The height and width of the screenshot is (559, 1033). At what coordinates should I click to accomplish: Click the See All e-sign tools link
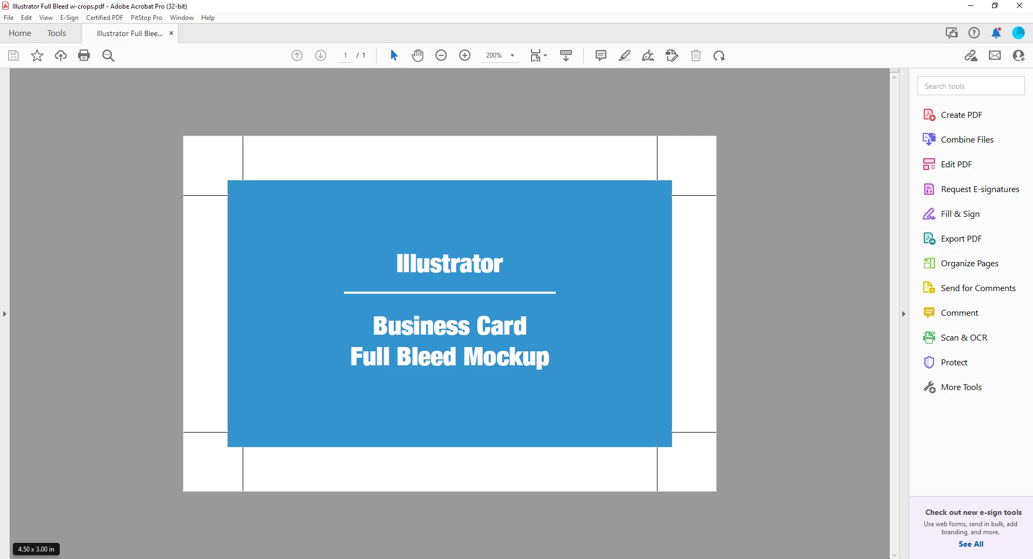(971, 544)
